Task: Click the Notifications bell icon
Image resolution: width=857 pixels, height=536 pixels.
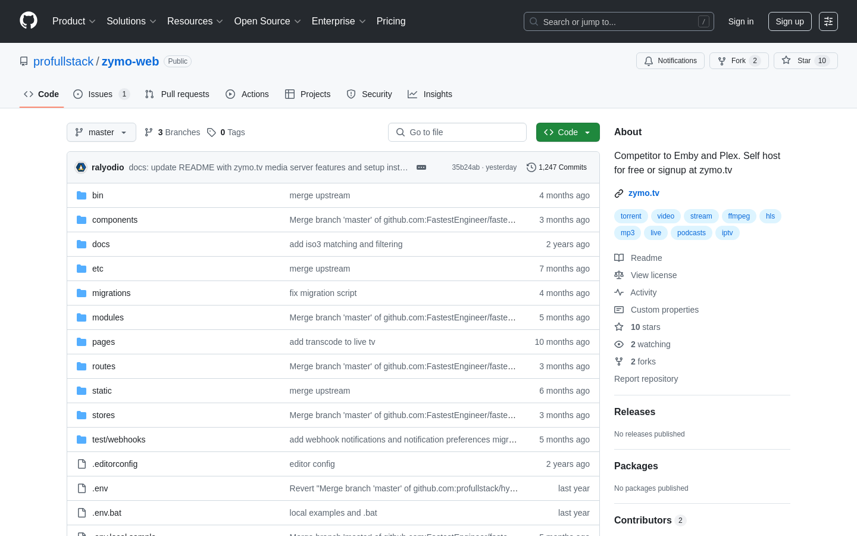Action: pyautogui.click(x=649, y=61)
